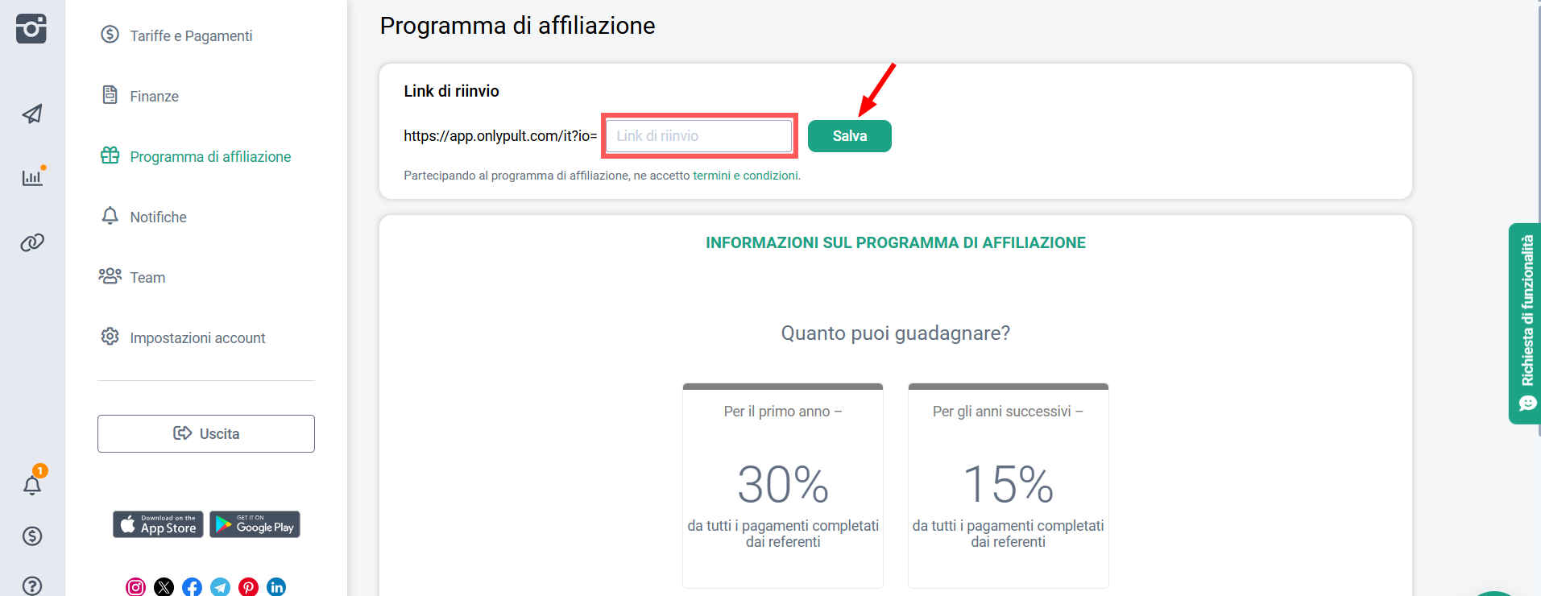The width and height of the screenshot is (1541, 596).
Task: Open the termini e condizioni link
Action: click(x=745, y=176)
